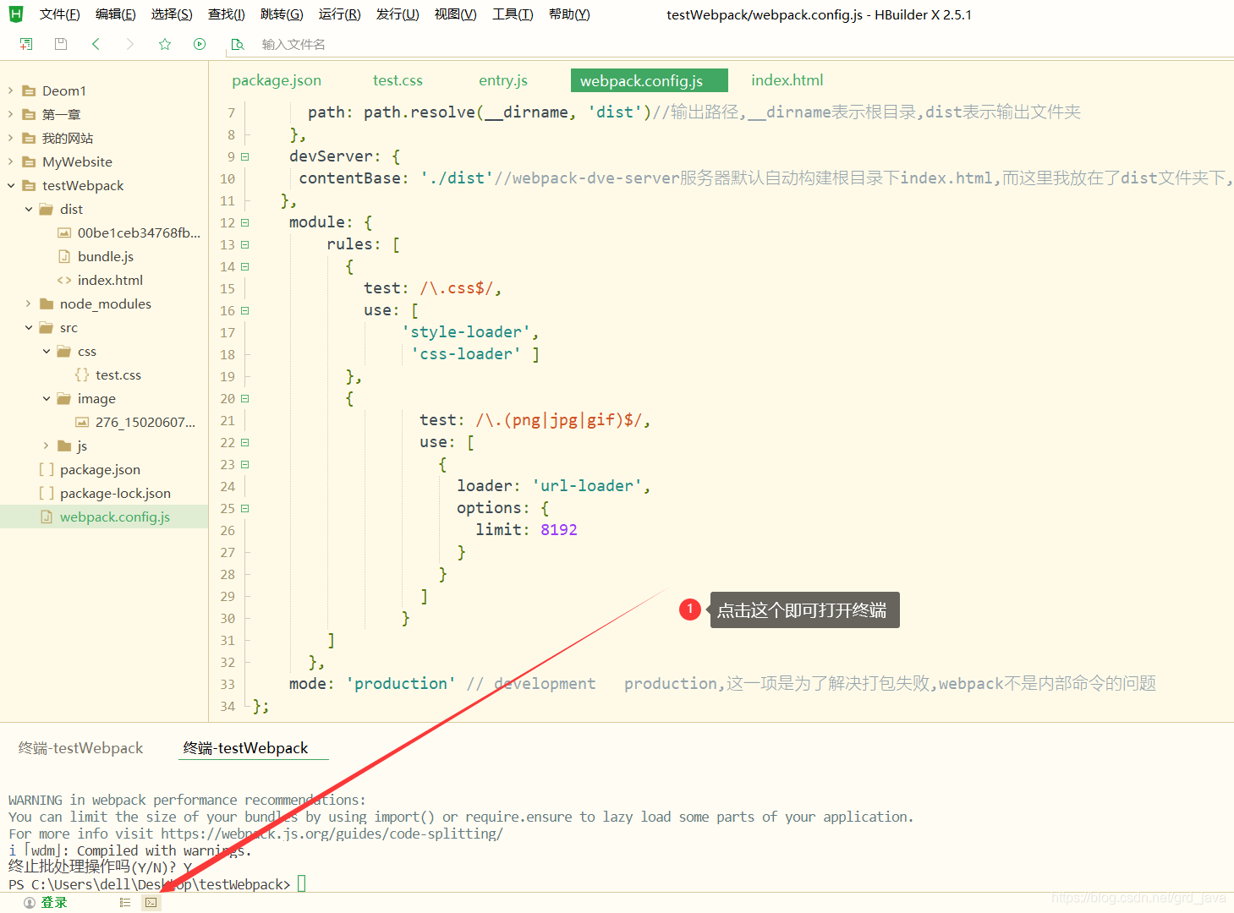The image size is (1234, 913).
Task: Click the Deom1 project folder icon
Action: coord(29,90)
